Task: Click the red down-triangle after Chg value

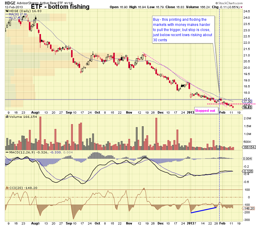Action: (242, 7)
